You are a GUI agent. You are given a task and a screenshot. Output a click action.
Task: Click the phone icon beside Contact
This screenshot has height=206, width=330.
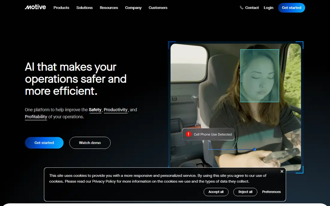point(241,8)
